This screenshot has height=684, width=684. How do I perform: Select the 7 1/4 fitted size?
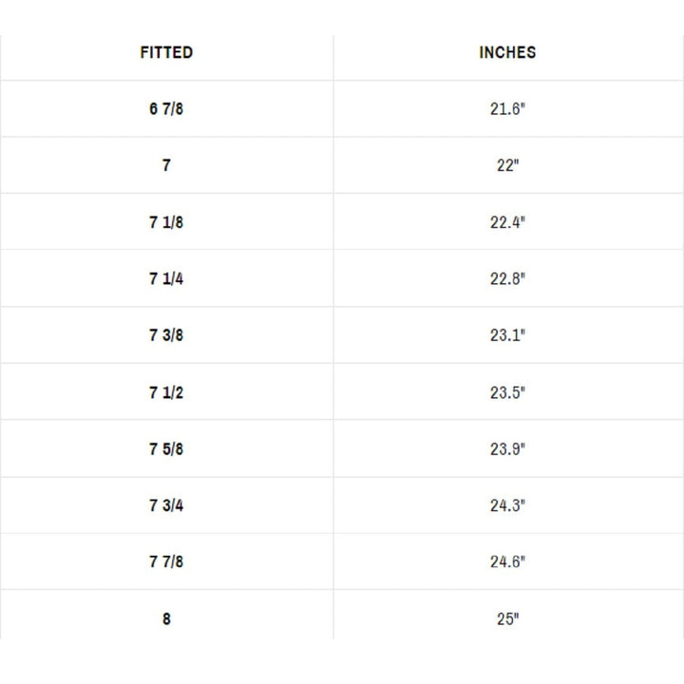point(166,279)
